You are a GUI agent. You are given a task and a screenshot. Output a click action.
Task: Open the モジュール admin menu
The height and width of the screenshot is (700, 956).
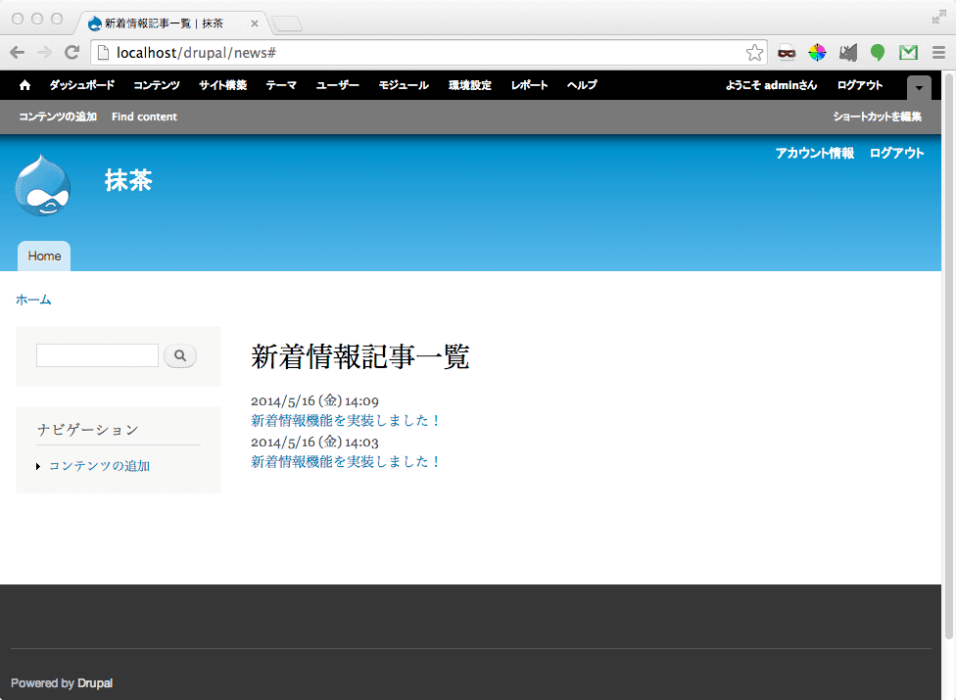404,85
